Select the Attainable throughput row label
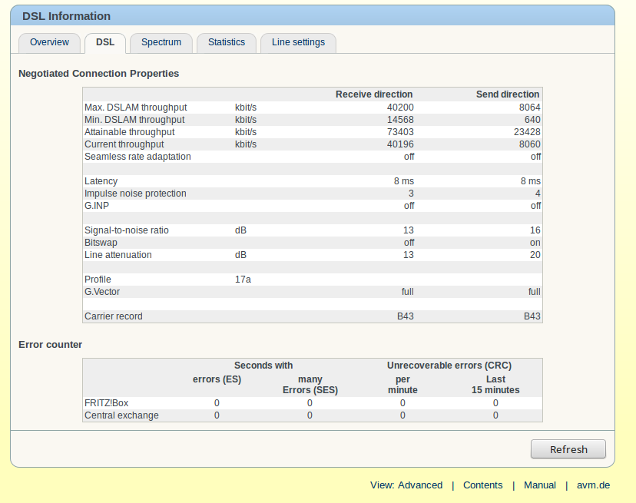Screen dimensions: 636x503 (x=129, y=132)
